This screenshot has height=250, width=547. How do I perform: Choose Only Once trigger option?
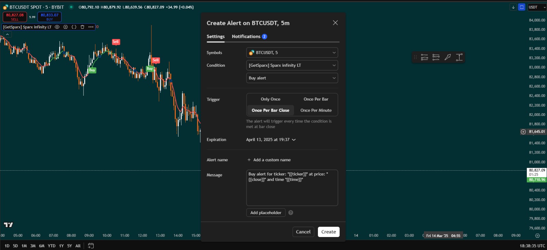270,99
